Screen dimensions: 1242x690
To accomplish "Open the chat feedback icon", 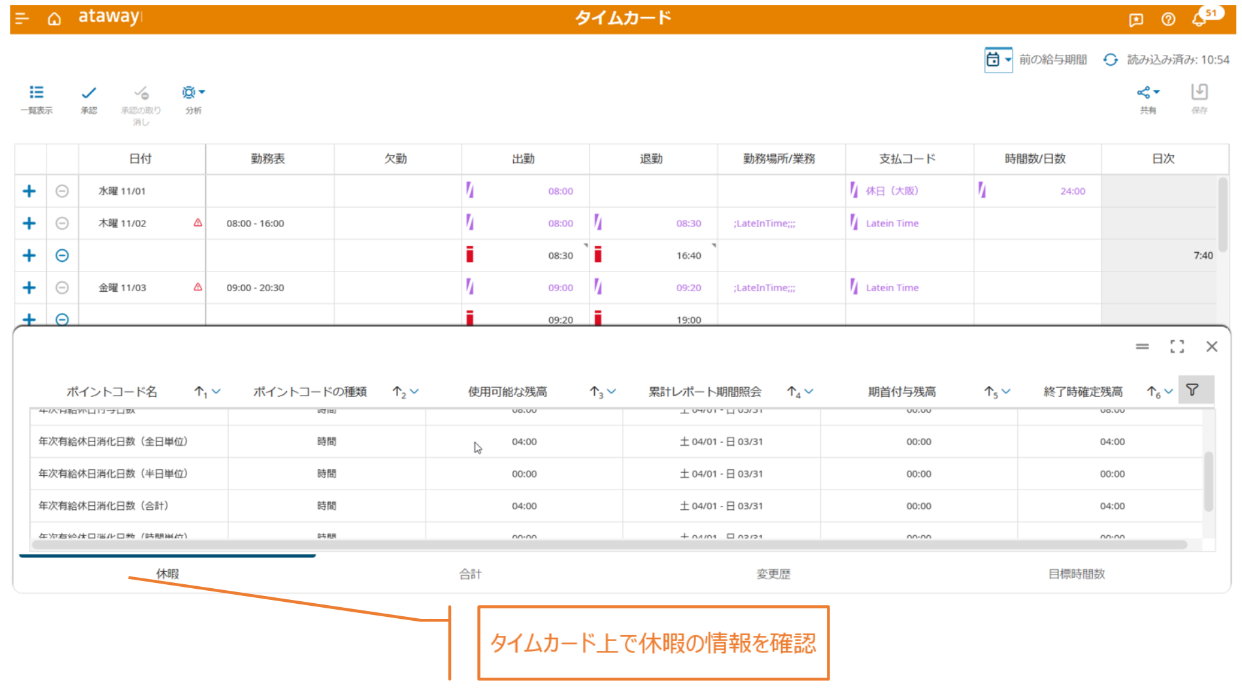I will click(1136, 20).
